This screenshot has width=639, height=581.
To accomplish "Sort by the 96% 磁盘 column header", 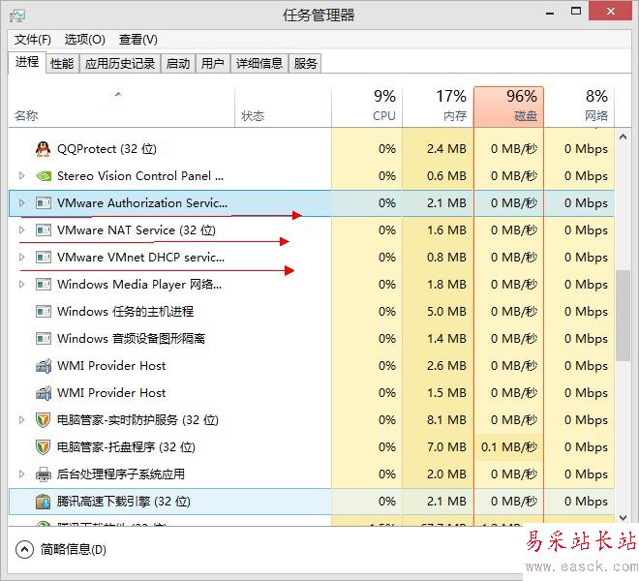I will point(508,107).
